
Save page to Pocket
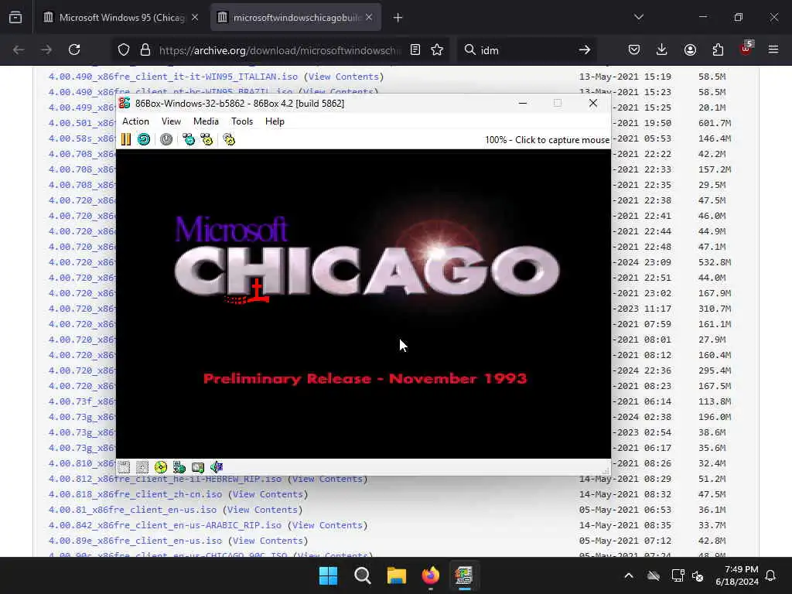634,49
